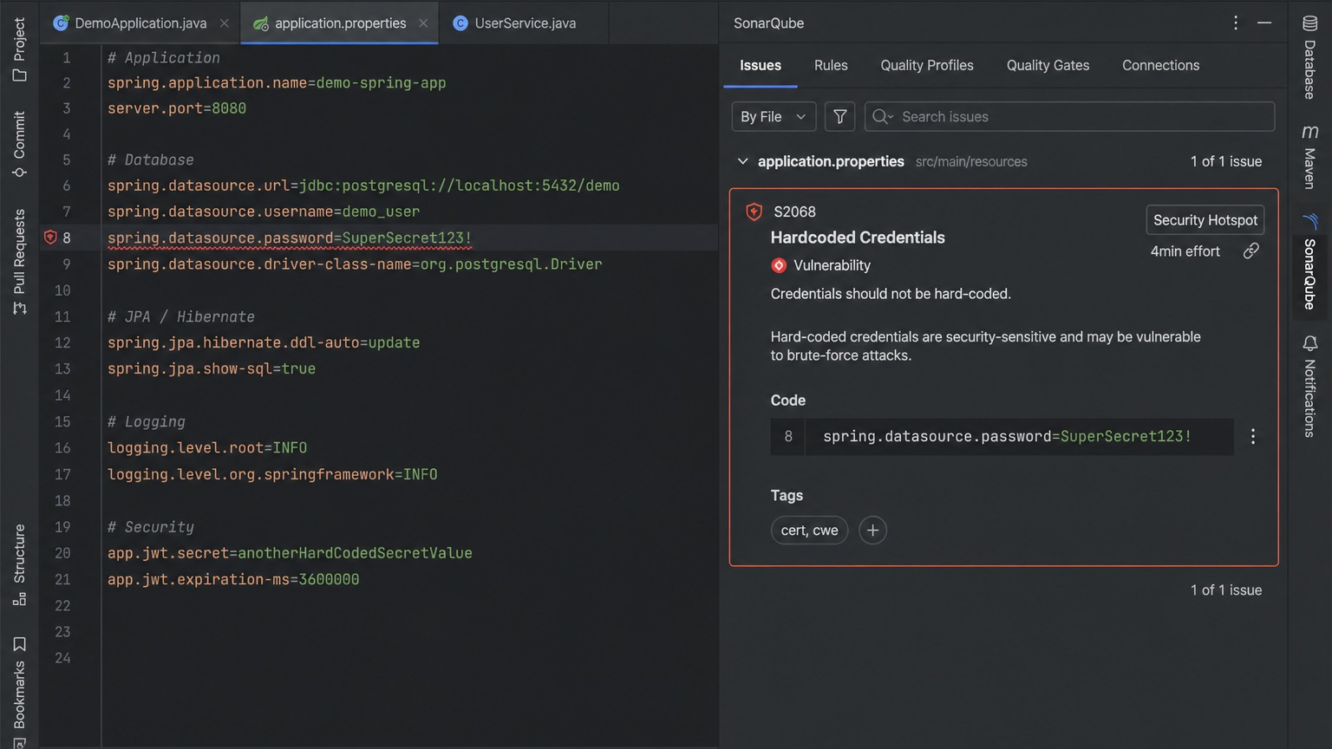Click line number 12 in gutter
Viewport: 1332px width, 749px height.
[62, 342]
